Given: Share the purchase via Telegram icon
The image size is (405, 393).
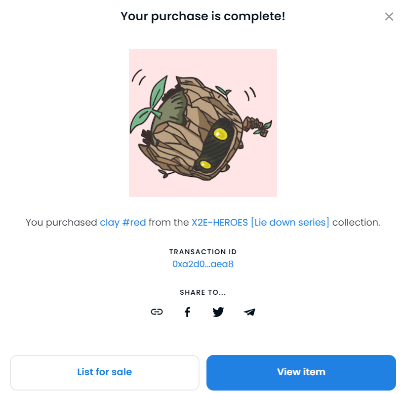Looking at the screenshot, I should pyautogui.click(x=249, y=312).
